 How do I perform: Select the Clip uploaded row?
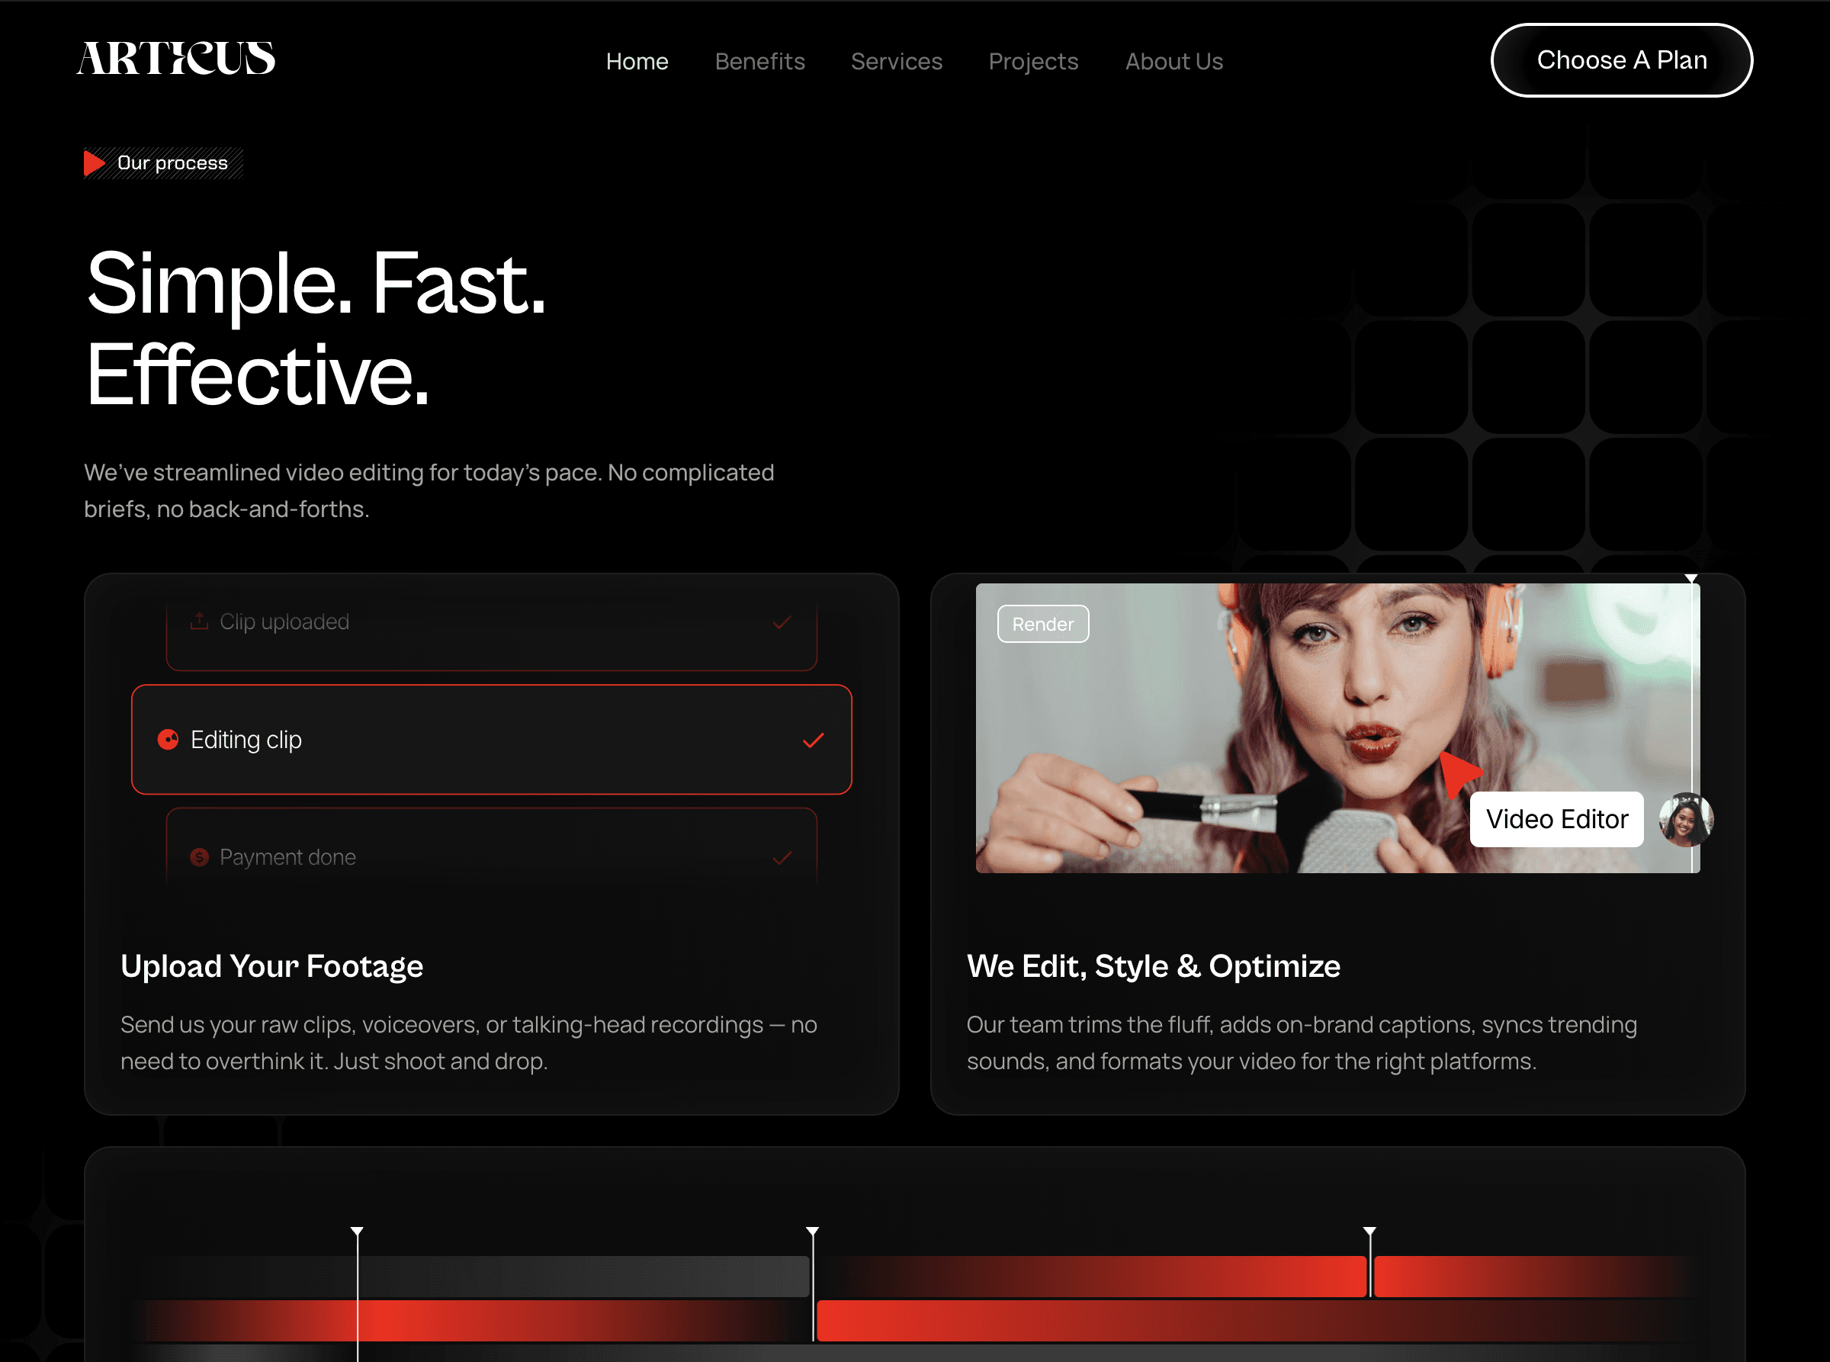491,628
